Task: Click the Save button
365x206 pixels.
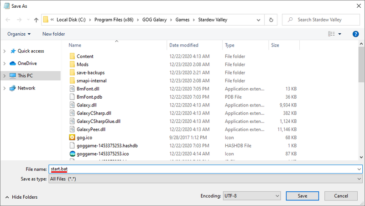Action: tap(302, 196)
